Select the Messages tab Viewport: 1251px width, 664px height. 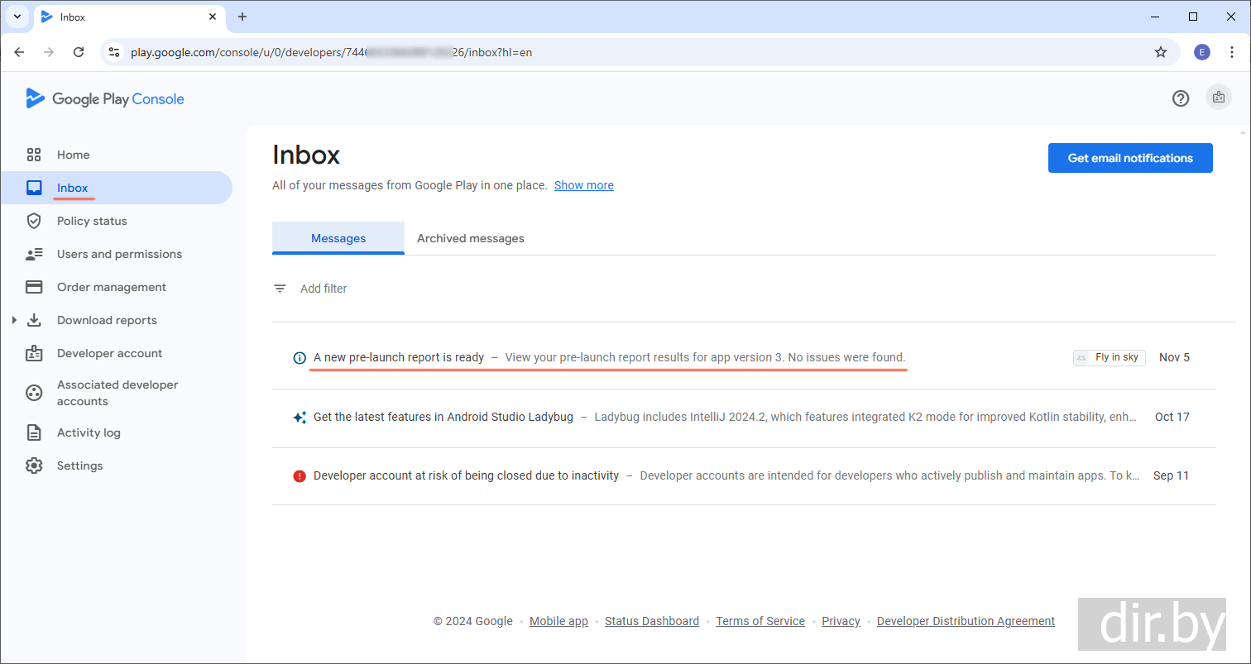click(x=338, y=238)
